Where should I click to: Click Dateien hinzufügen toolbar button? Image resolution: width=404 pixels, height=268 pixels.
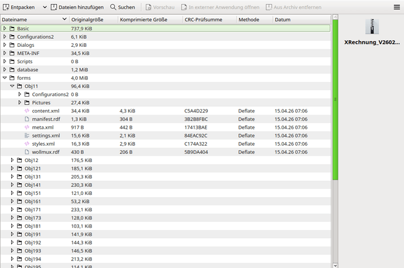coord(77,7)
